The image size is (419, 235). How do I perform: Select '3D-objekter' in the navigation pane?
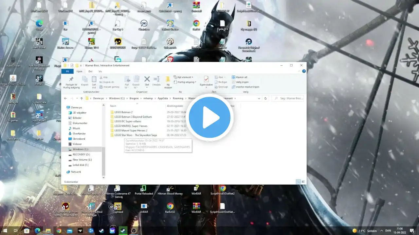80,113
